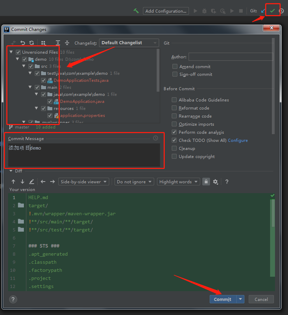
Task: Click the Run play icon in toolbar
Action: [x=195, y=11]
